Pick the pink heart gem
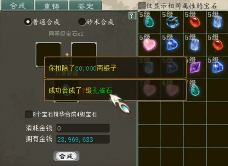This screenshot has width=228, height=166. [x=149, y=45]
